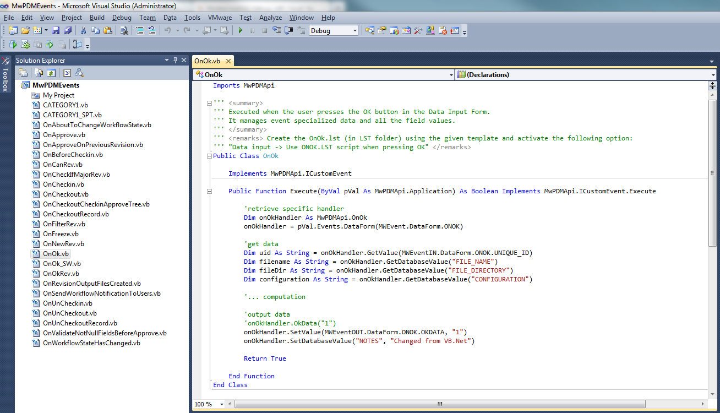
Task: Open the Toolbox side tab
Action: [x=5, y=75]
